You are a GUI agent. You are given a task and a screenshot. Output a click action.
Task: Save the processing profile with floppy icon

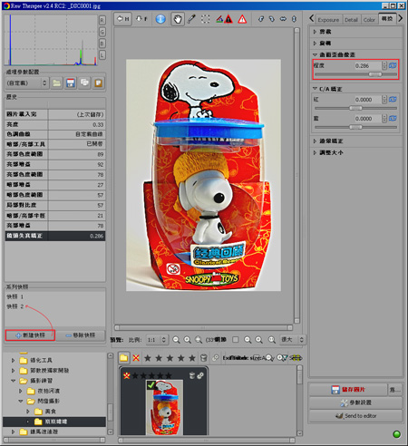click(x=71, y=82)
